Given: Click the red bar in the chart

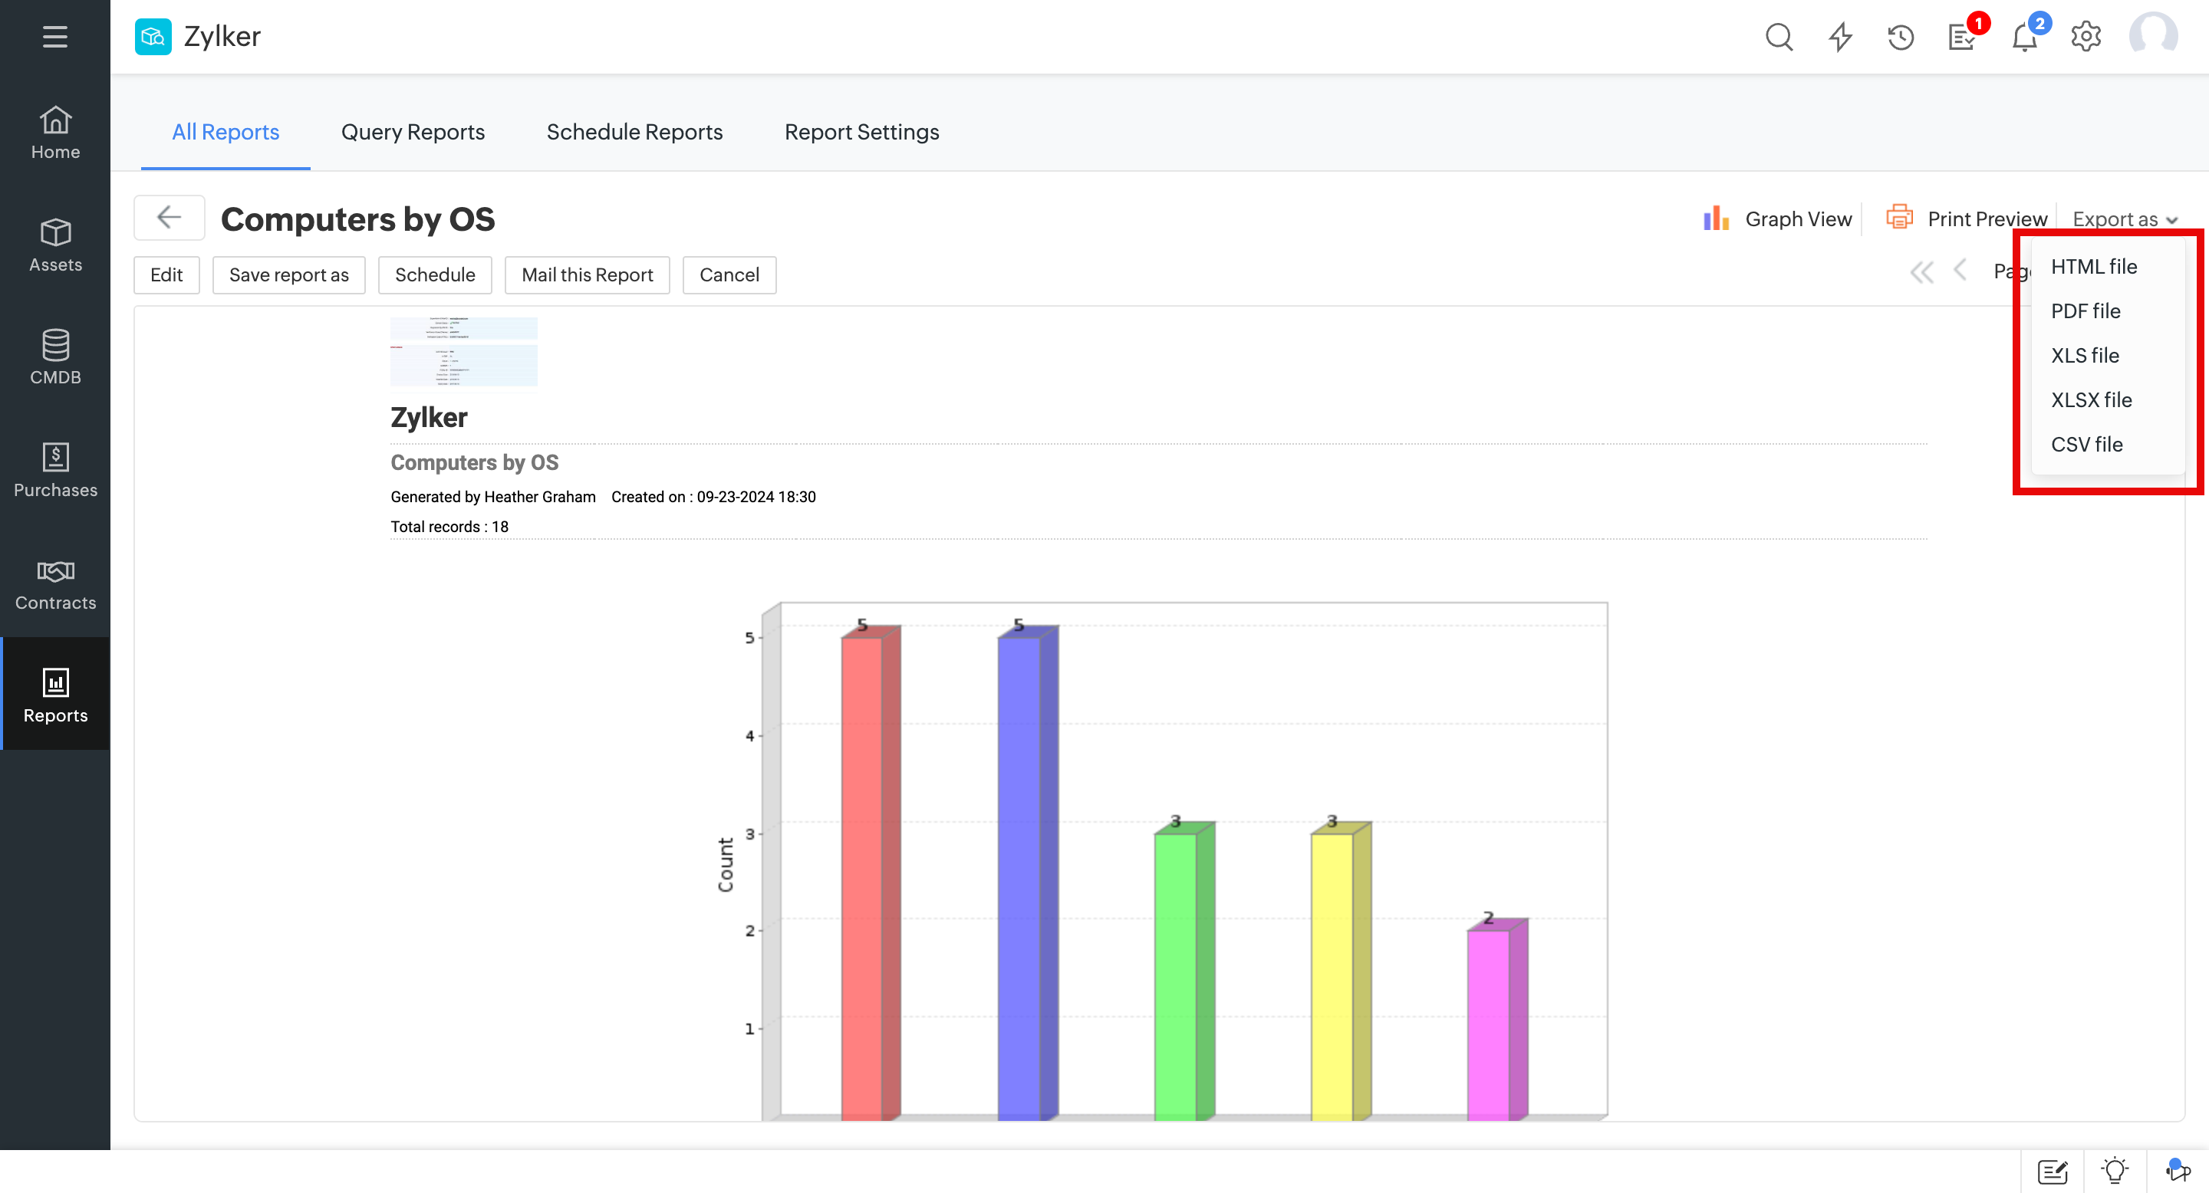Looking at the screenshot, I should 863,874.
